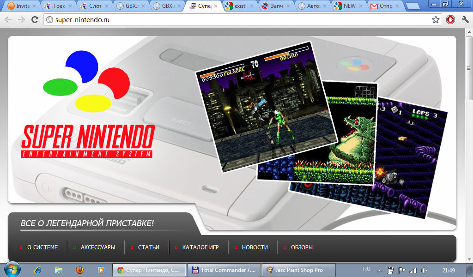
Task: Reload the super-nintendo.ru page
Action: [x=35, y=19]
